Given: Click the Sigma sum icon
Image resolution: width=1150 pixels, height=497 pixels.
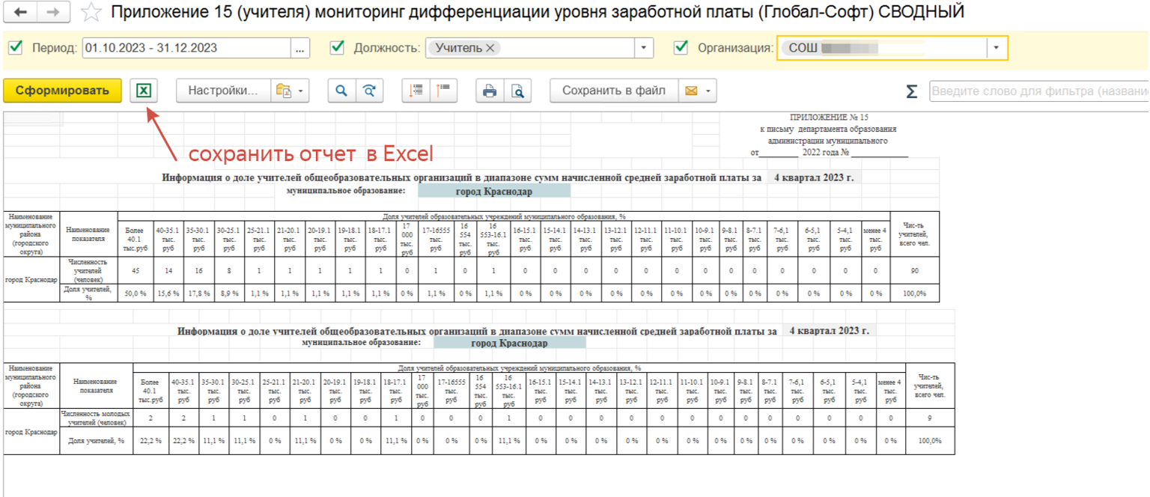Looking at the screenshot, I should point(911,91).
